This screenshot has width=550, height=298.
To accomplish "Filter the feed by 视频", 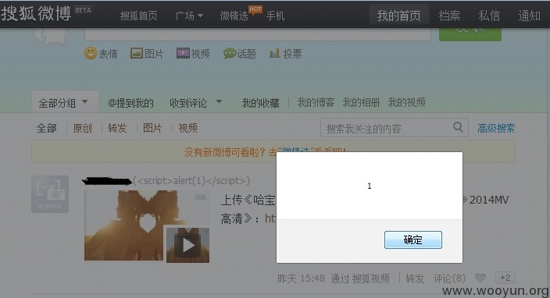I will (187, 128).
